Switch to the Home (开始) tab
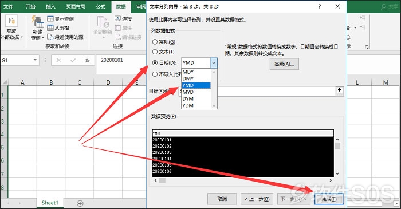 pyautogui.click(x=30, y=7)
